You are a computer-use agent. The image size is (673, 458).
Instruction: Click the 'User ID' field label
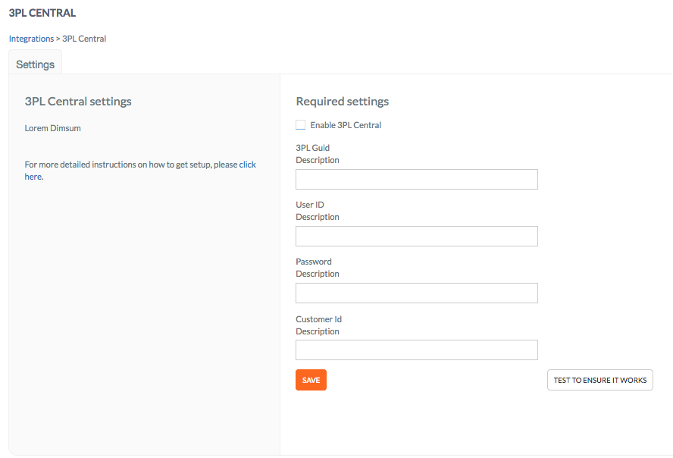pyautogui.click(x=310, y=205)
